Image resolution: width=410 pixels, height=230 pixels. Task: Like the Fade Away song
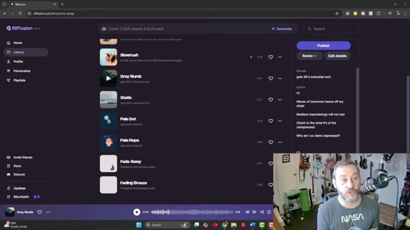click(x=270, y=164)
